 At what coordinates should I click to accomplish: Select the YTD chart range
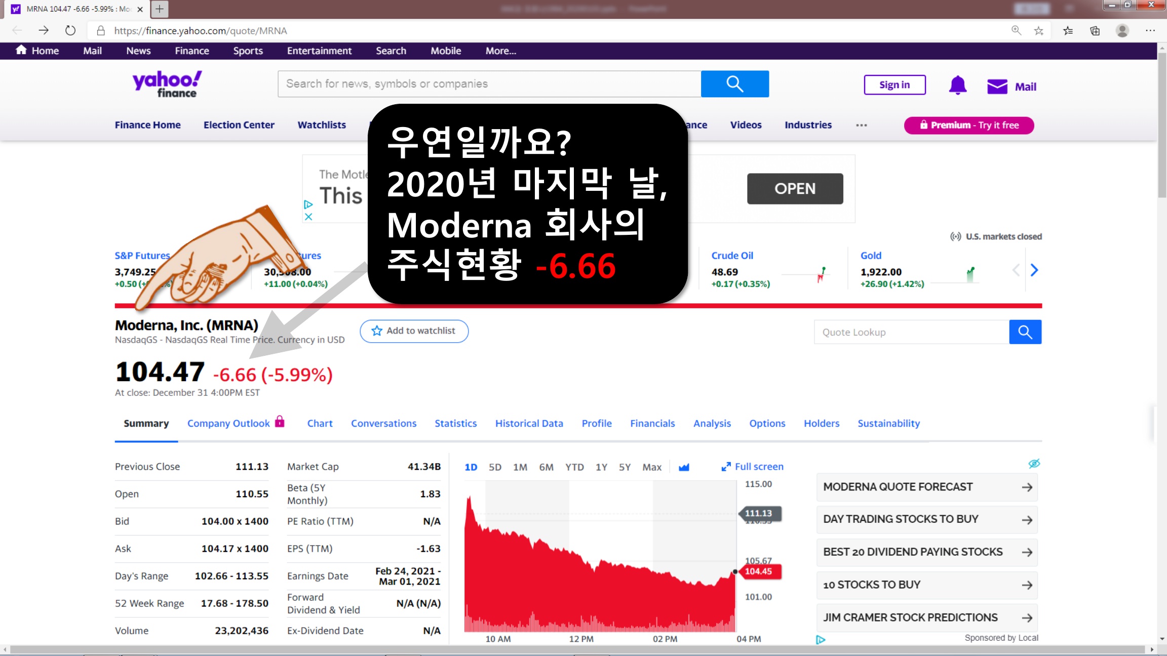(574, 467)
